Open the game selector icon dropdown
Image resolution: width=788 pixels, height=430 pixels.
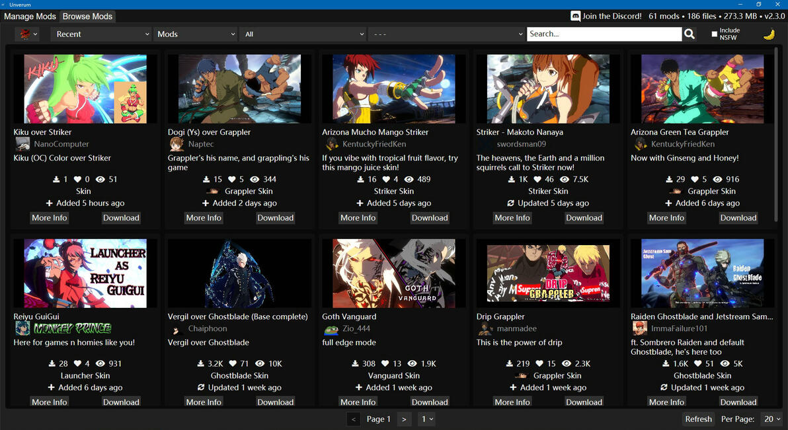click(27, 34)
